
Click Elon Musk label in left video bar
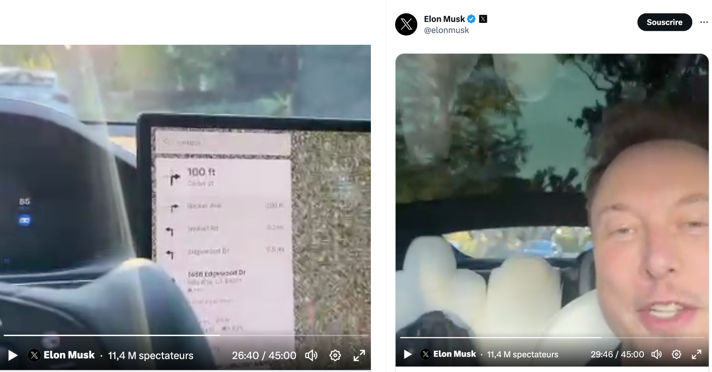(69, 355)
